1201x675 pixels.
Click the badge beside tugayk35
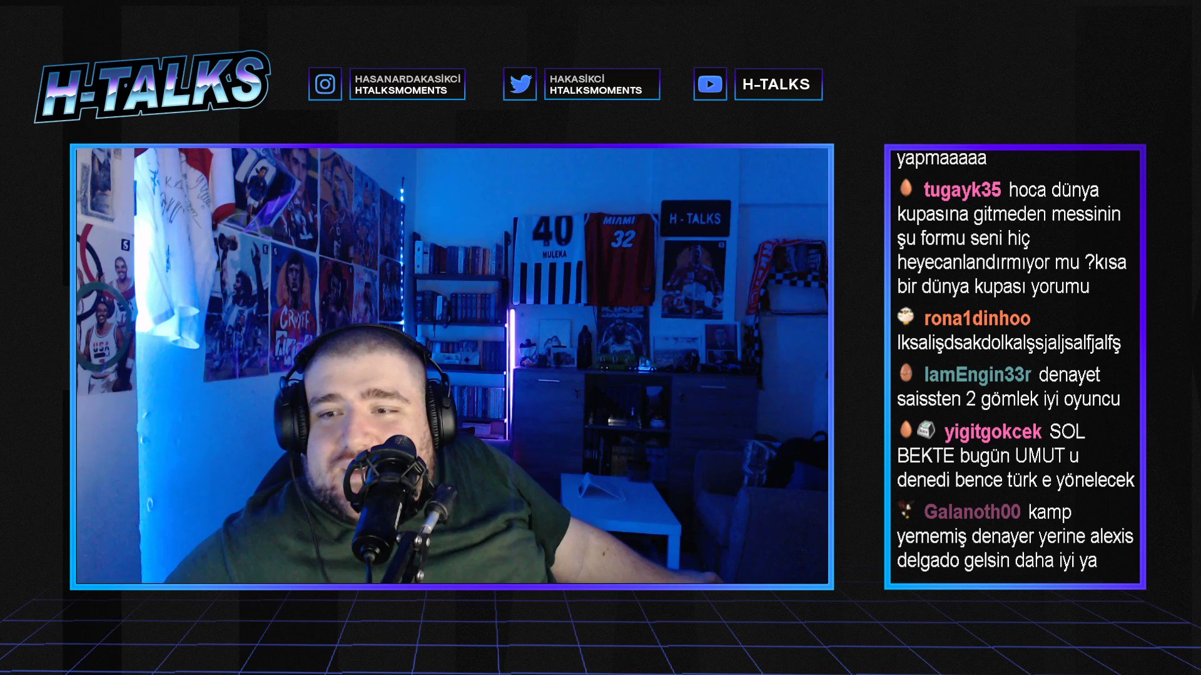tap(906, 187)
